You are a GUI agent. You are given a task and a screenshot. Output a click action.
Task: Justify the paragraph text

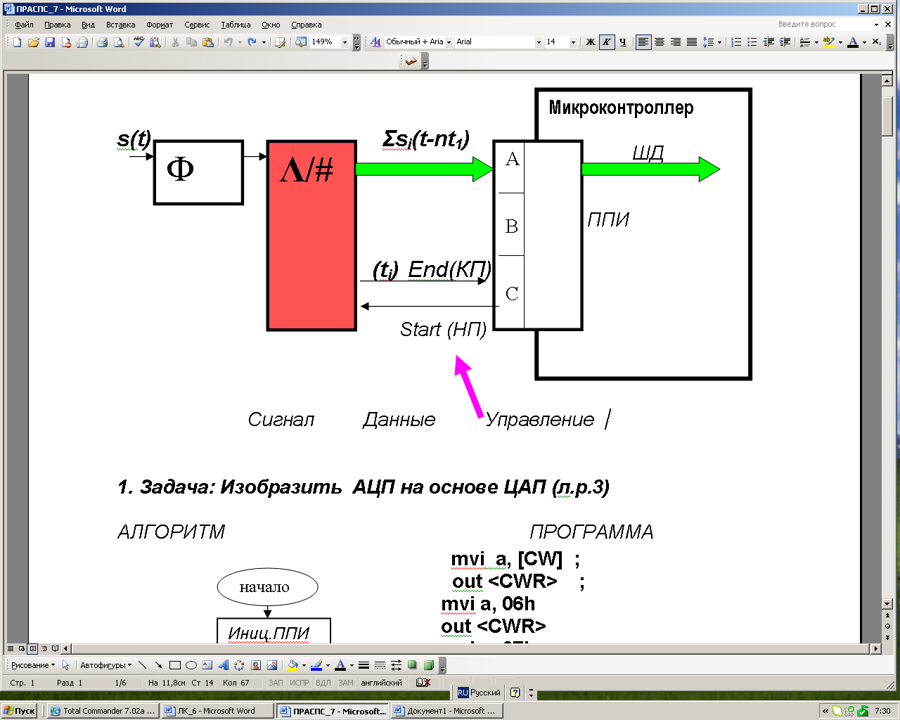tap(692, 42)
